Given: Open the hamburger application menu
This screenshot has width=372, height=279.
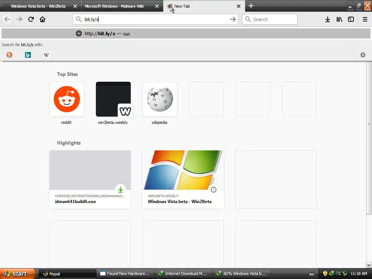Looking at the screenshot, I should pos(365,19).
